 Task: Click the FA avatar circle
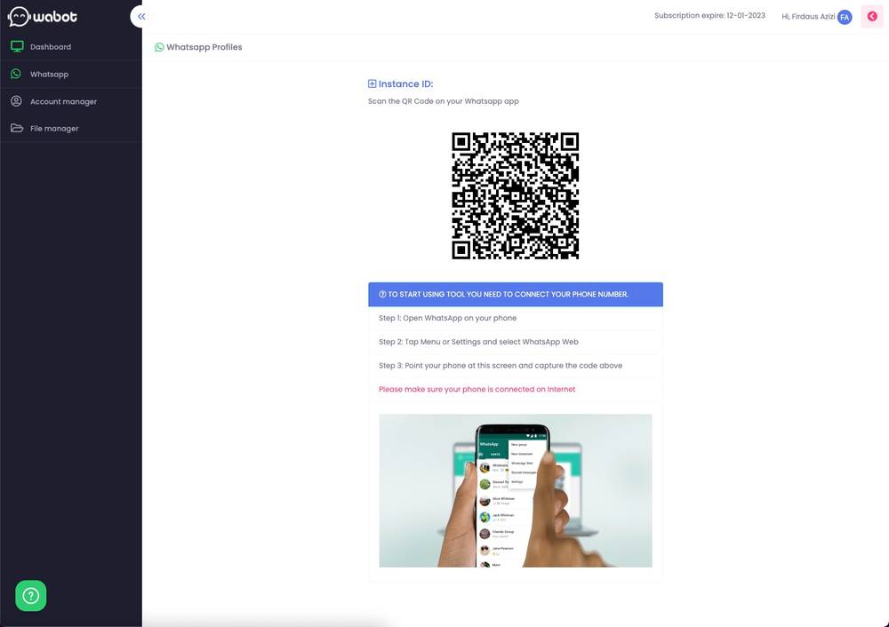click(844, 16)
